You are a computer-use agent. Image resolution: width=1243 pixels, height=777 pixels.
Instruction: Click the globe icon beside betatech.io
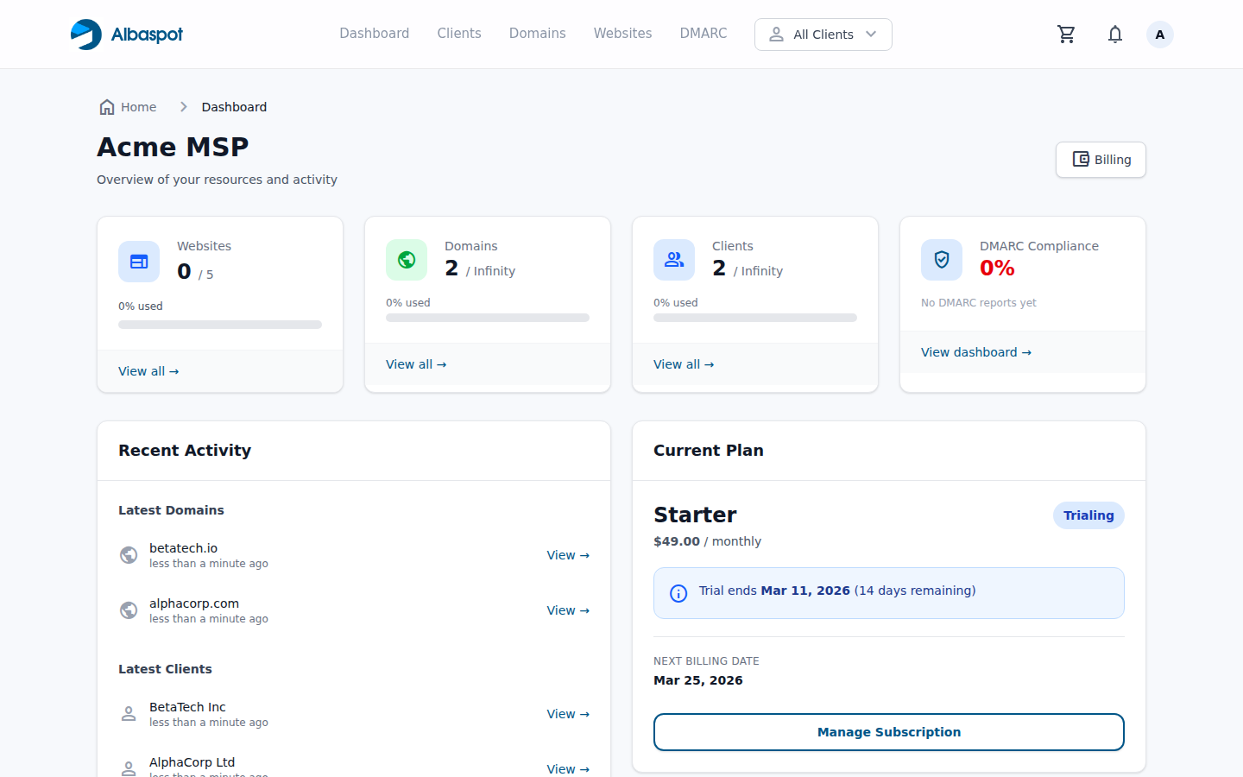[129, 555]
